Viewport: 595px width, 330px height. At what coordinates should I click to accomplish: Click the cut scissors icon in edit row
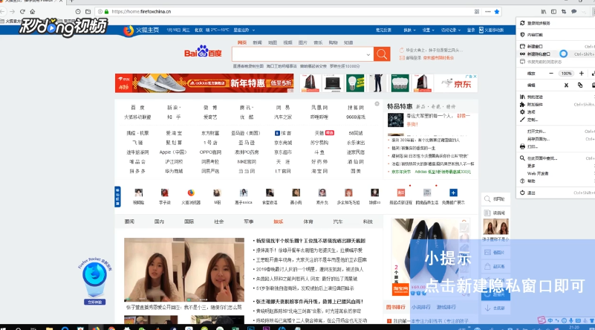point(566,85)
